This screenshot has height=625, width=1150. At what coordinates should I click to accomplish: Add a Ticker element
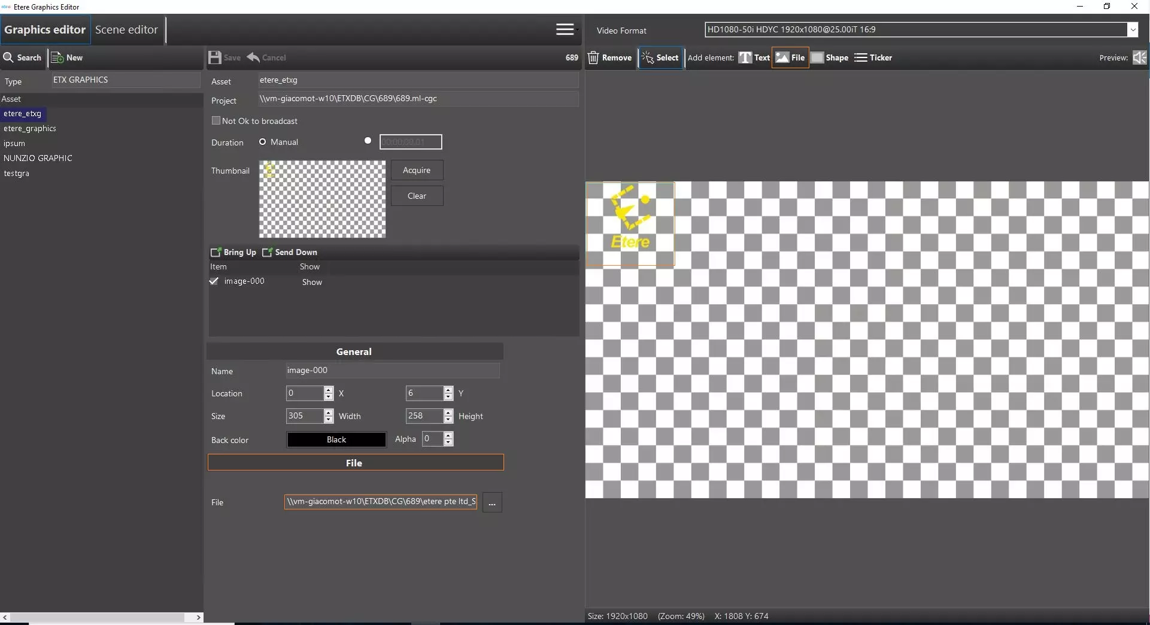[x=873, y=57]
